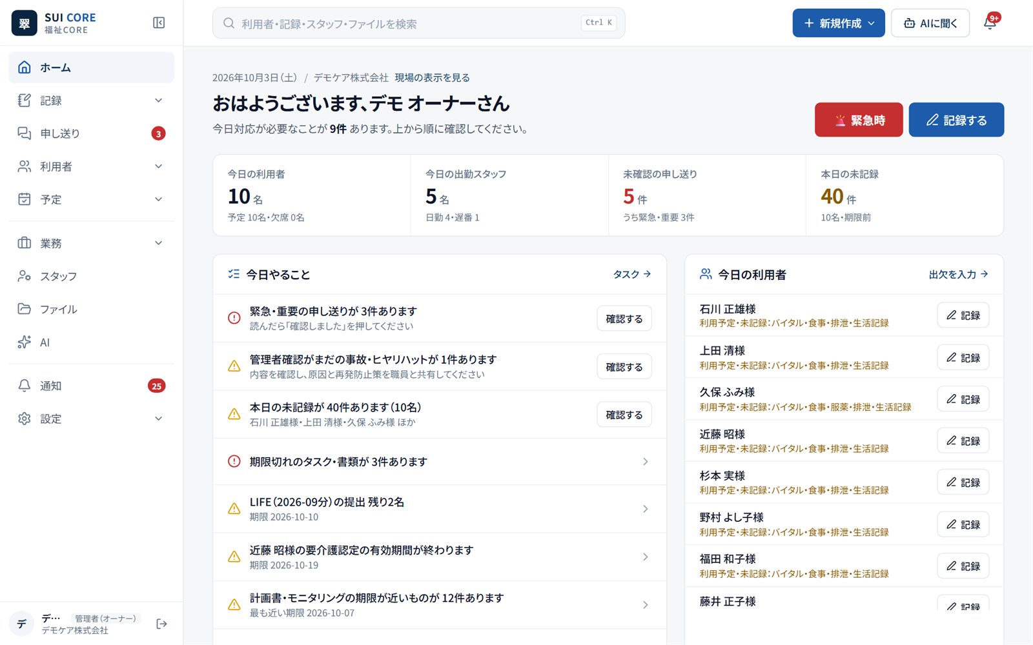The height and width of the screenshot is (645, 1033).
Task: Open the 期限切れのタスク・書類 row
Action: tap(440, 462)
